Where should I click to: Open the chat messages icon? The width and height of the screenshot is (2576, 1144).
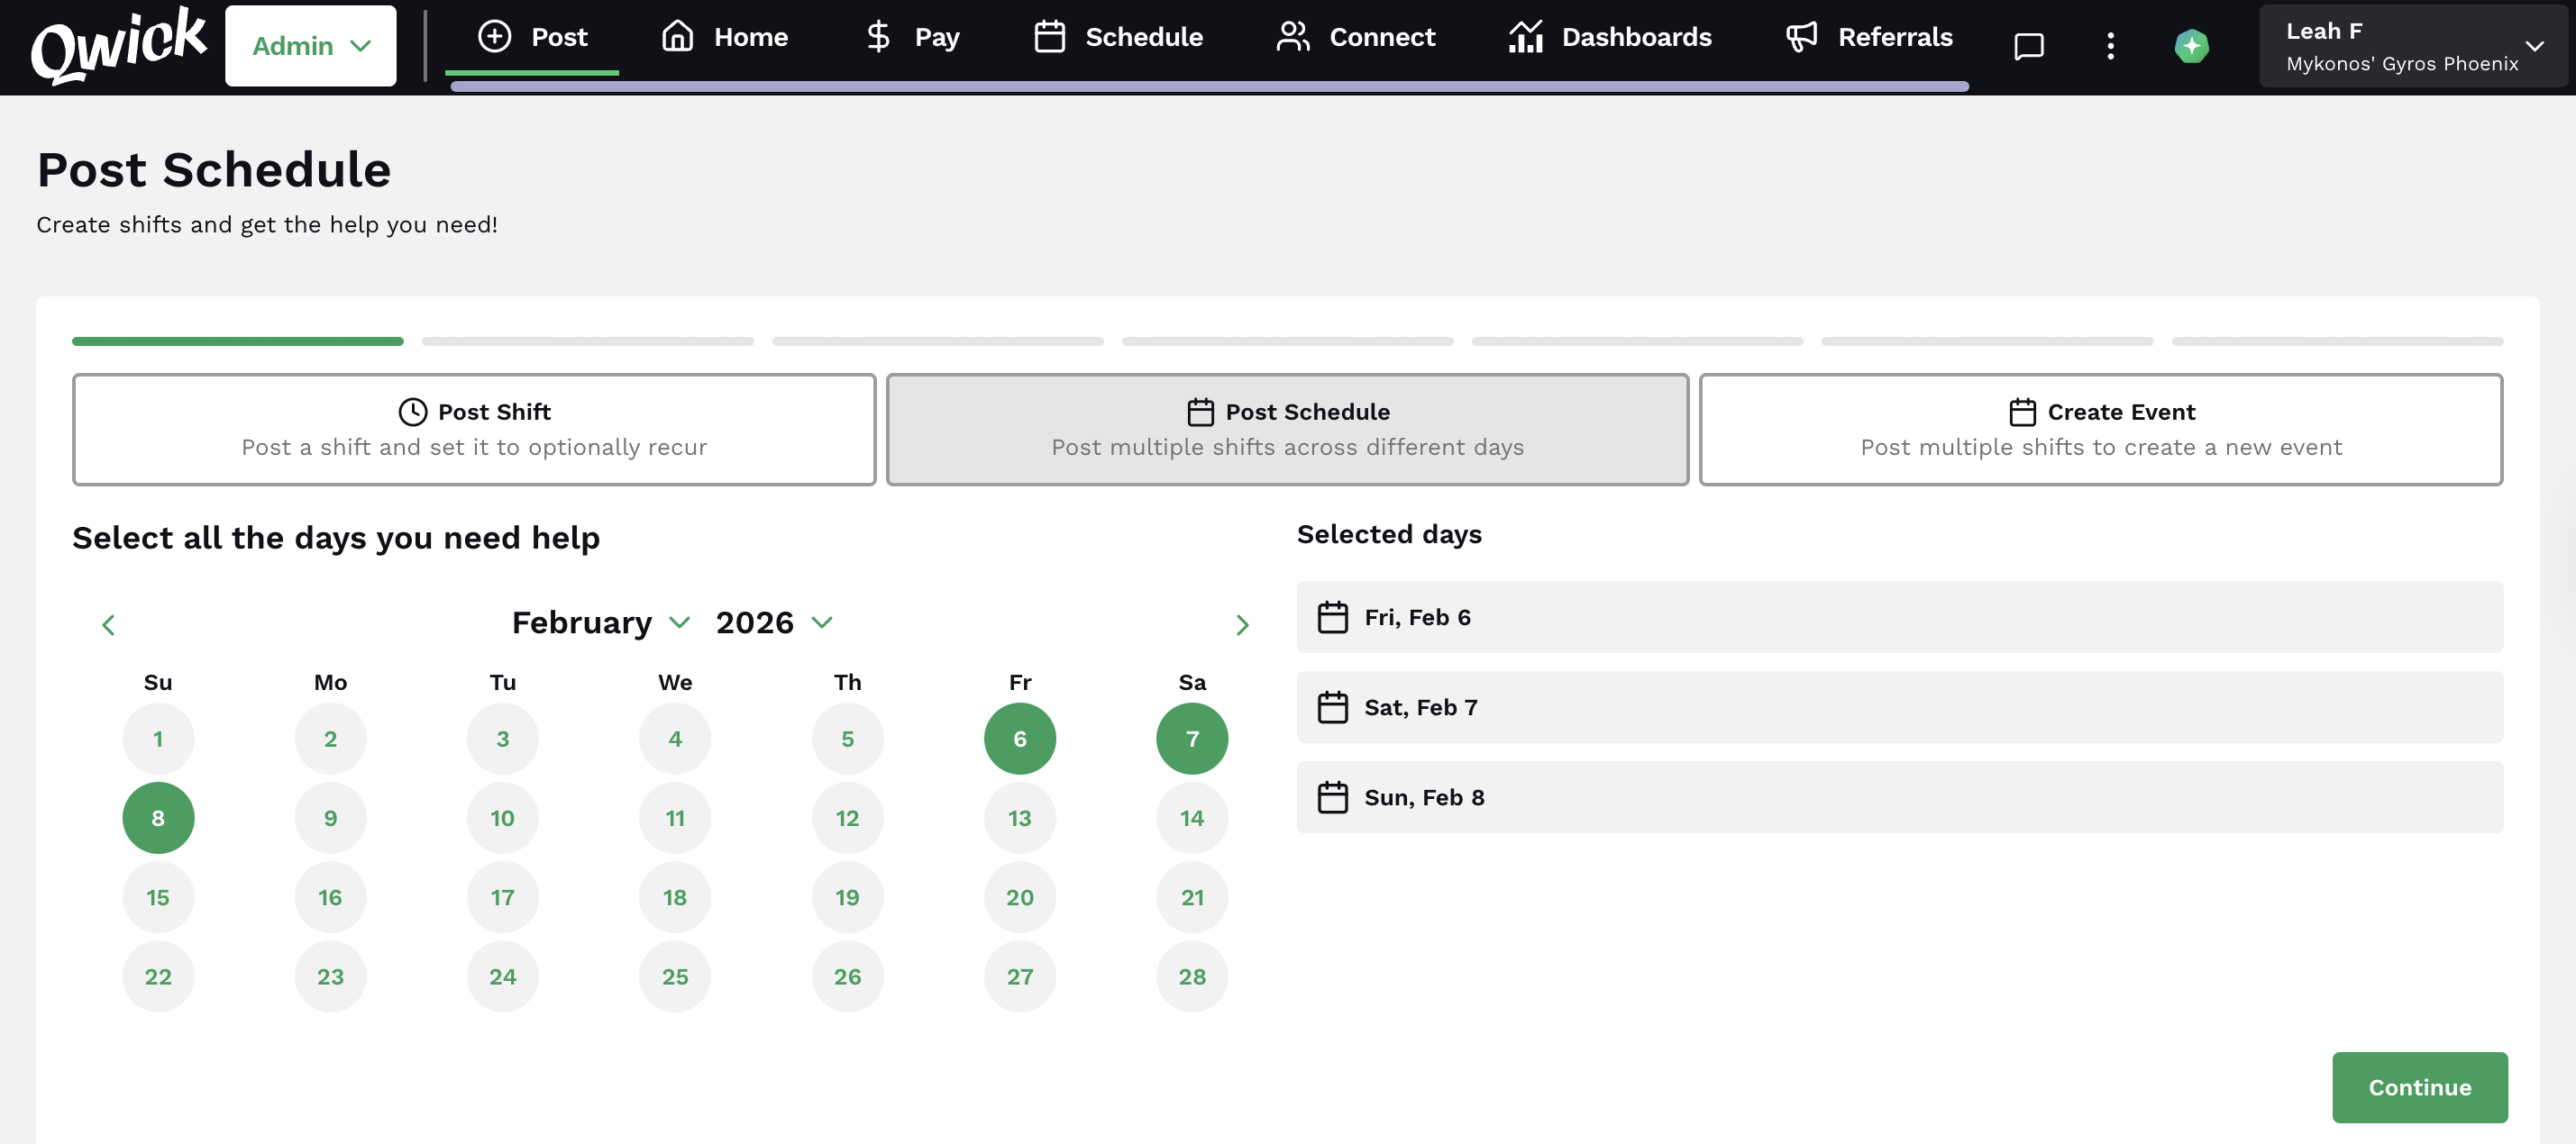(x=2028, y=46)
